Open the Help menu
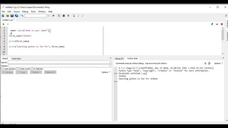The image size is (228, 128). click(x=50, y=11)
